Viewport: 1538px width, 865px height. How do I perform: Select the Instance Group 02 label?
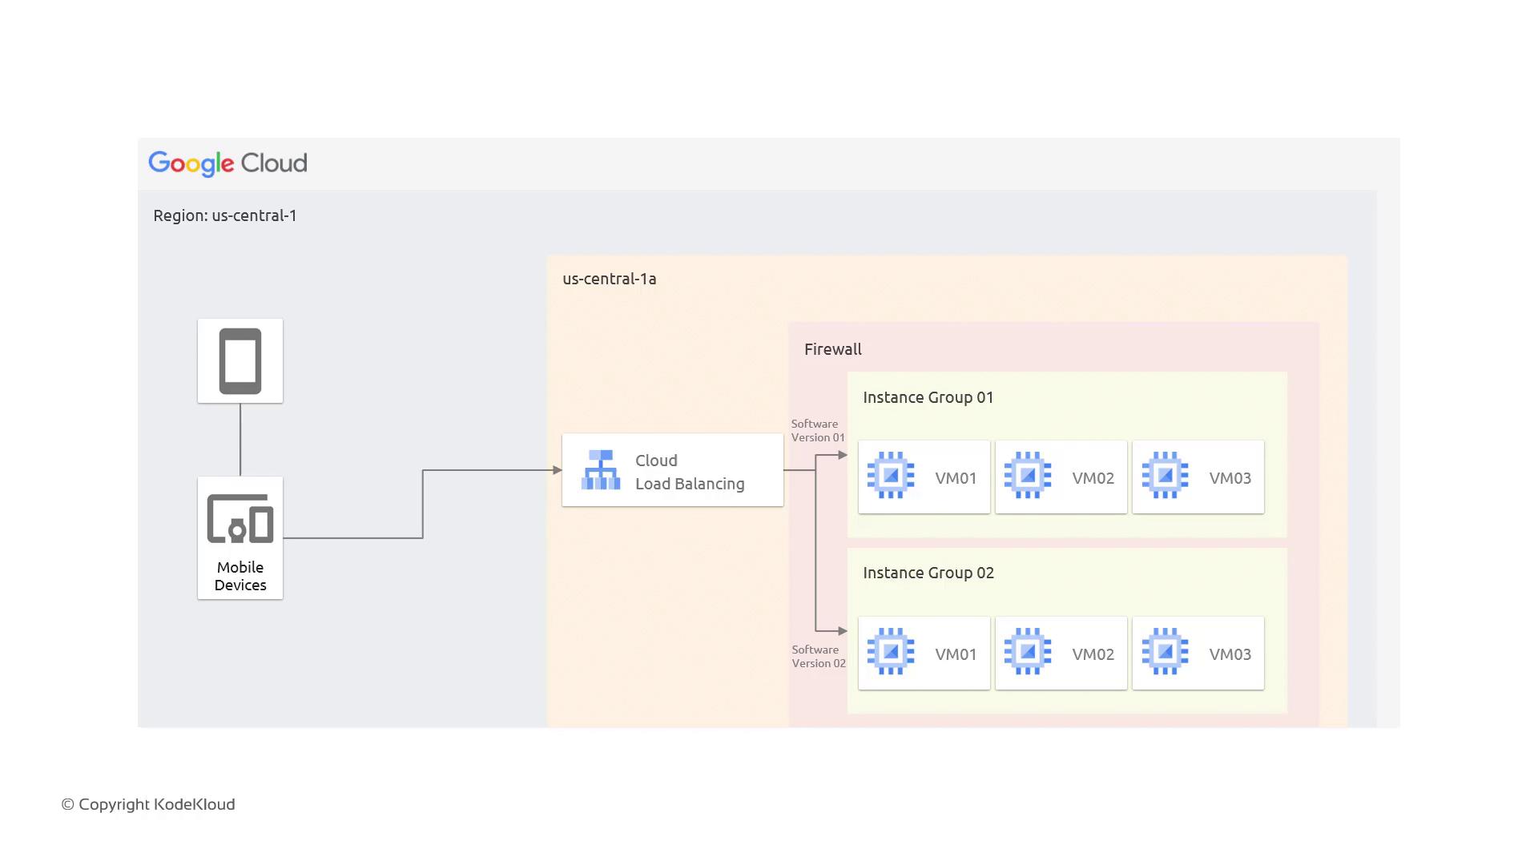[928, 573]
